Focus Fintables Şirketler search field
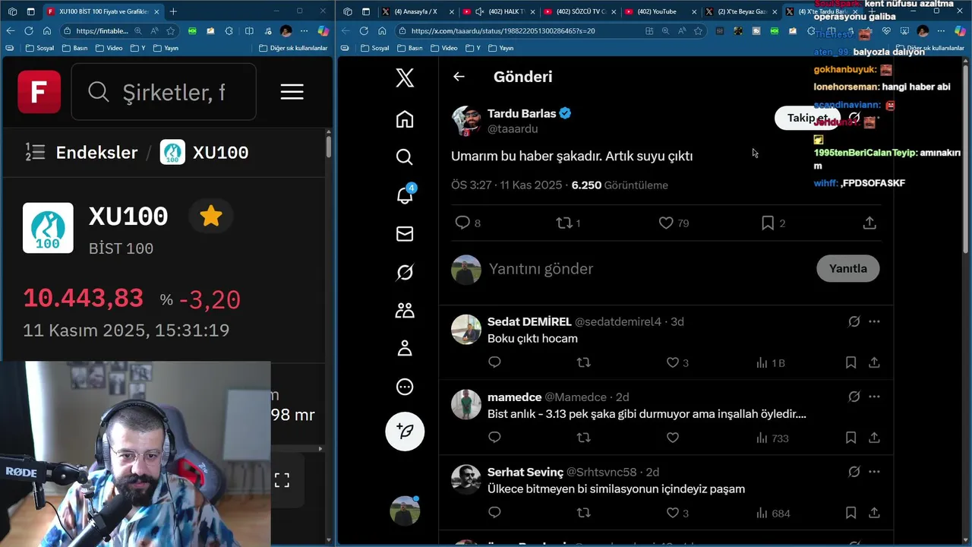Viewport: 972px width, 547px height. (163, 92)
